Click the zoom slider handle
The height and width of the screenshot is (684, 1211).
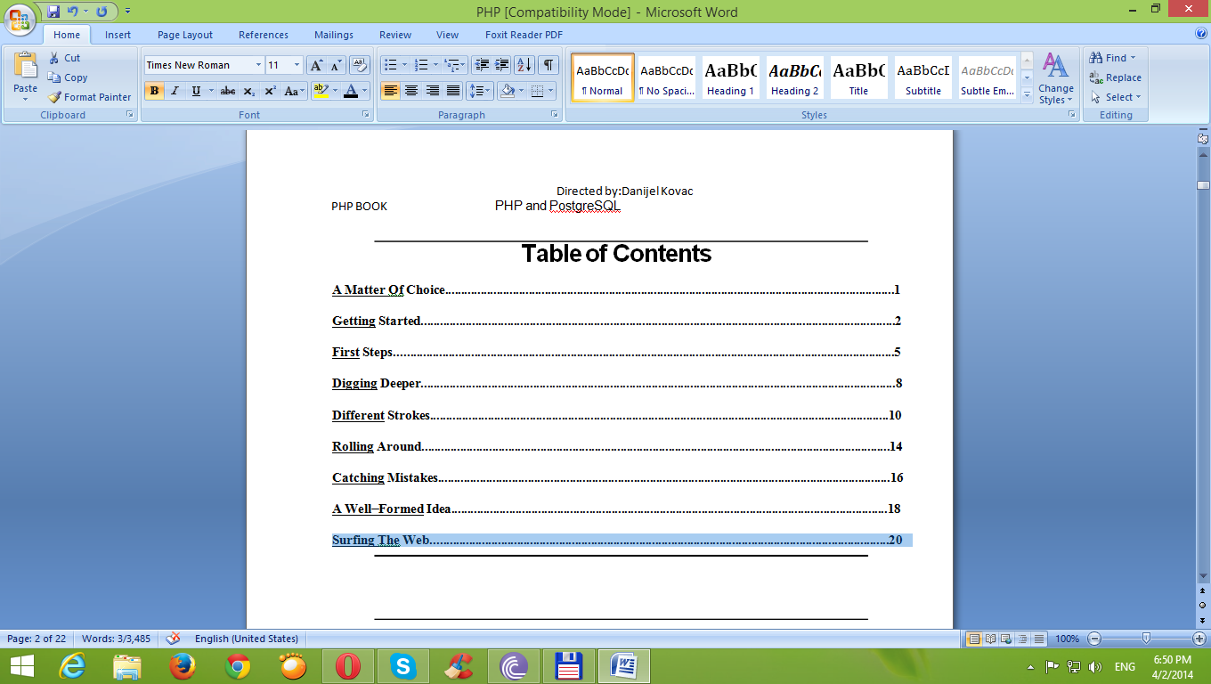[1146, 639]
